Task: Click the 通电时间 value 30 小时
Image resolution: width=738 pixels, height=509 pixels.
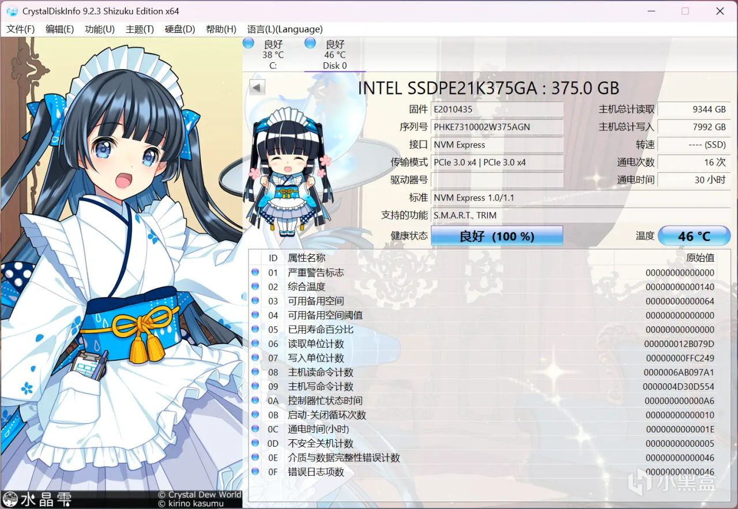Action: coord(694,180)
